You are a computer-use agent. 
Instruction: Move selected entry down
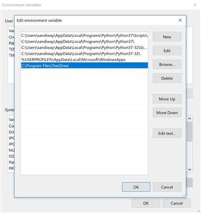(167, 112)
